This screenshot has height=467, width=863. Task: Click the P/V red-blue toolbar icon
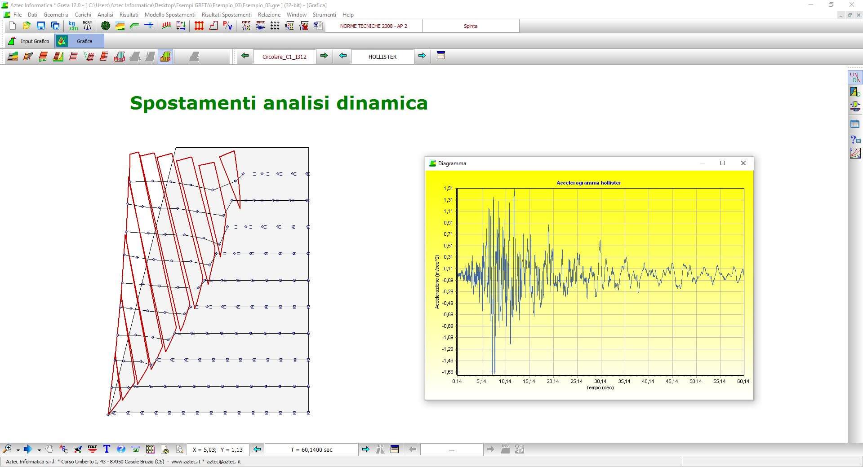tap(228, 26)
